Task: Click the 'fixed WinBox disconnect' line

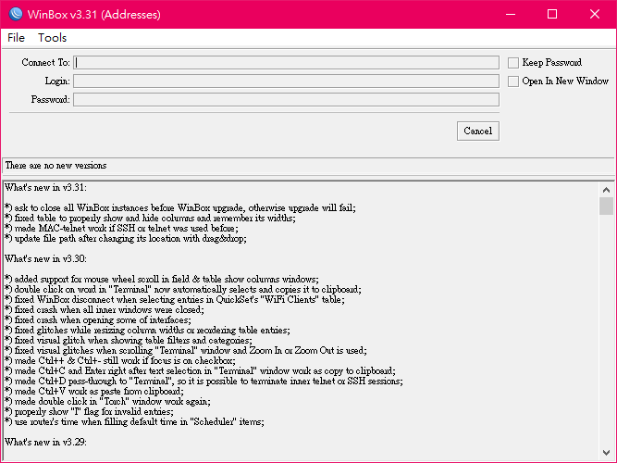Action: [175, 299]
